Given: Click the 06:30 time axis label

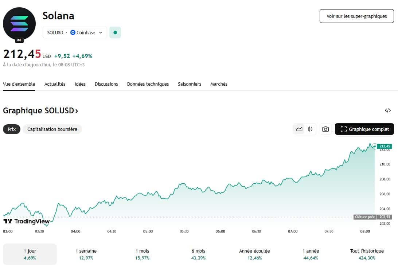Looking at the screenshot, I should [256, 231].
